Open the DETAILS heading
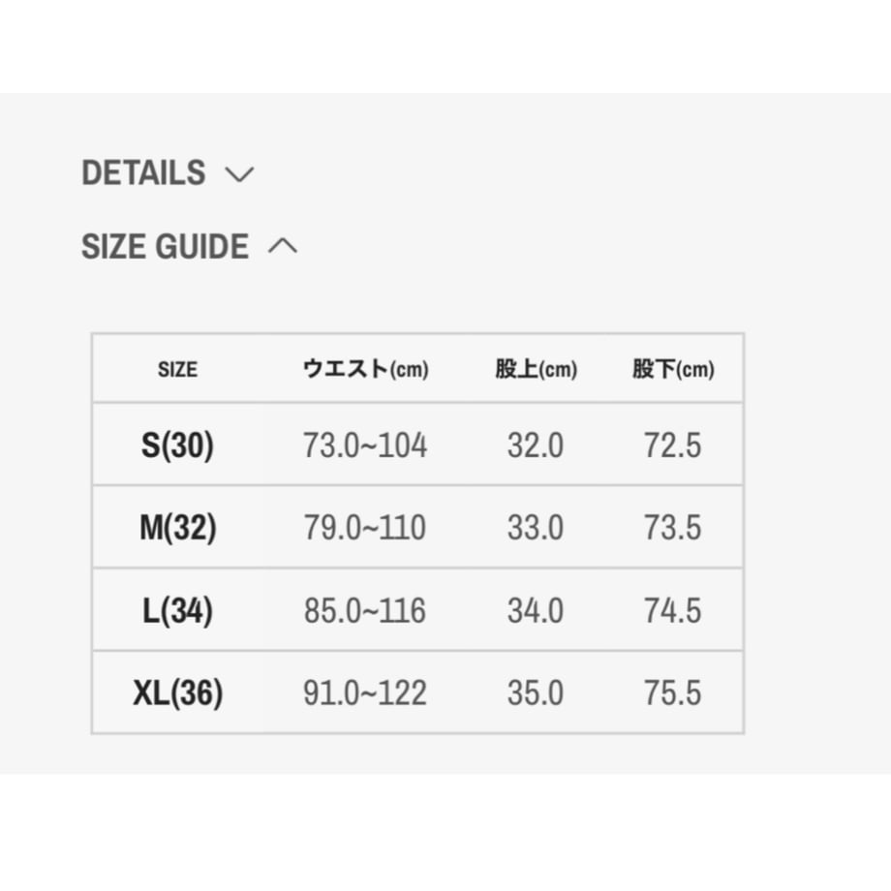The height and width of the screenshot is (891, 891). click(x=143, y=172)
